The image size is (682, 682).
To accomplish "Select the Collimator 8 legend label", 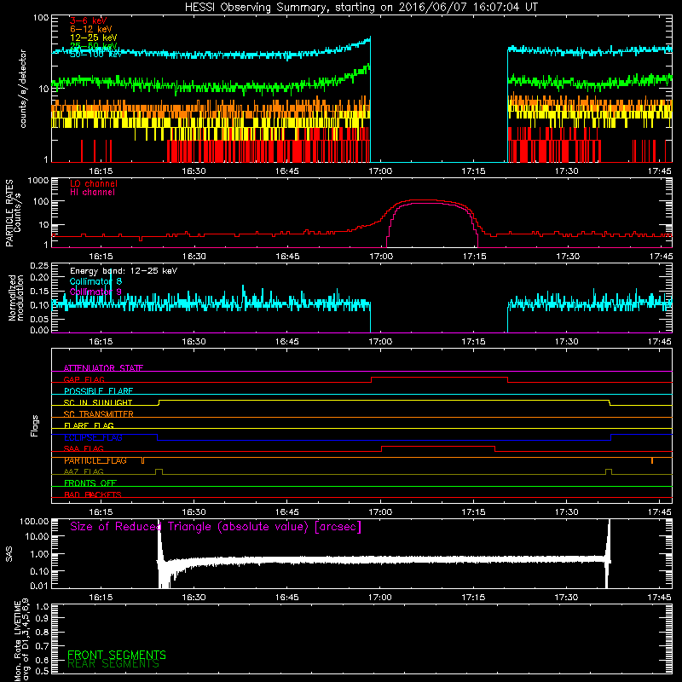I will coord(95,281).
